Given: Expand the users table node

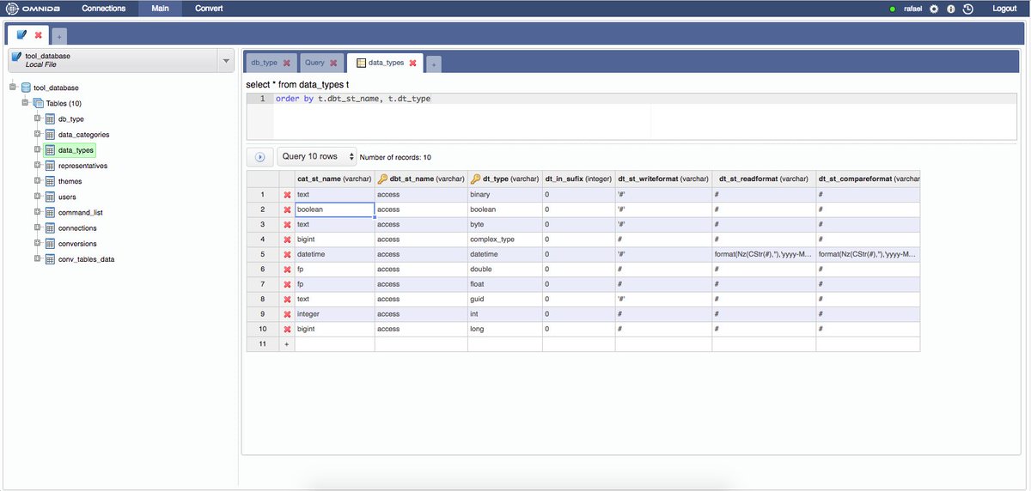Looking at the screenshot, I should coord(37,197).
